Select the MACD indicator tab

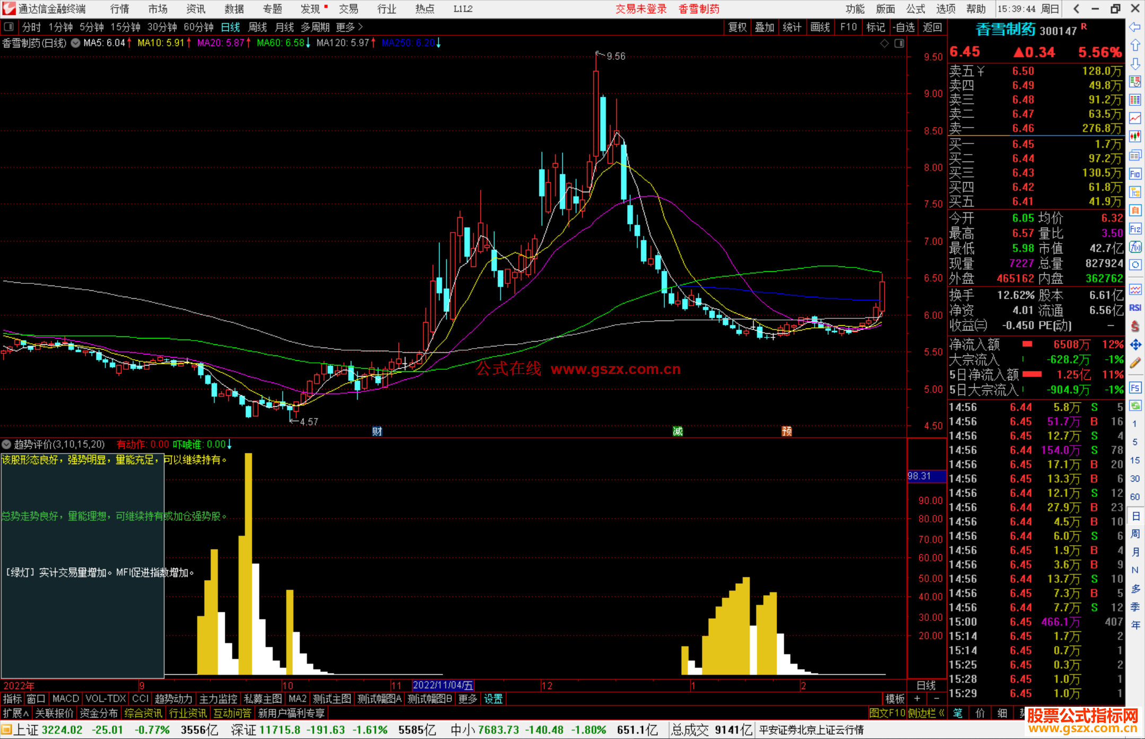click(66, 699)
